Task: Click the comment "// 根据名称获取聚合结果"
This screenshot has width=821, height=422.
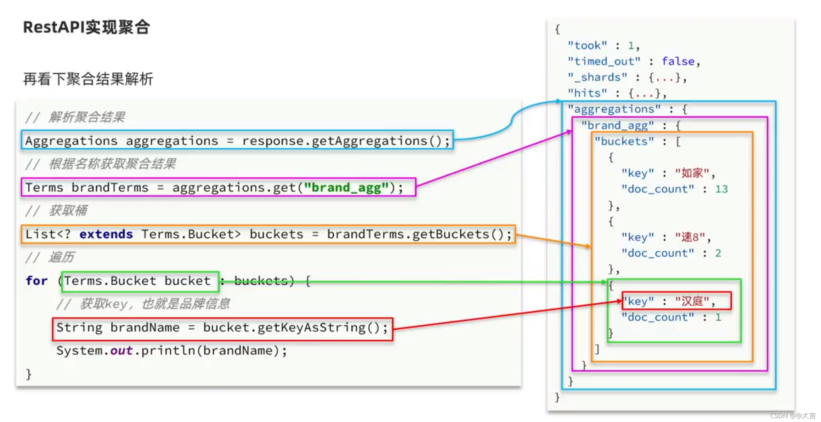Action: 100,164
